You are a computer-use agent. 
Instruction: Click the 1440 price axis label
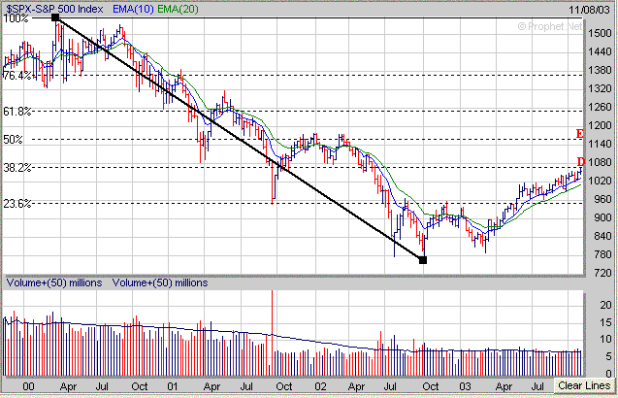click(600, 51)
